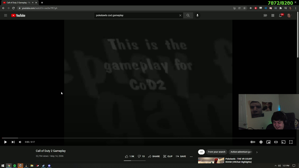Click inside the YouTube search input field
299x168 pixels.
pyautogui.click(x=136, y=15)
